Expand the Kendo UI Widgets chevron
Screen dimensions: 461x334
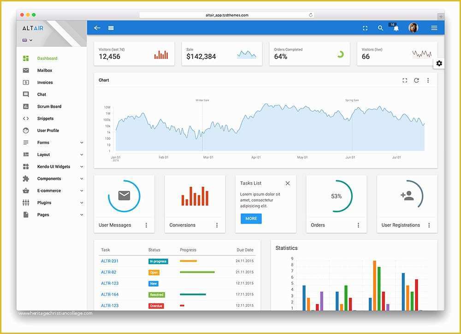click(82, 167)
